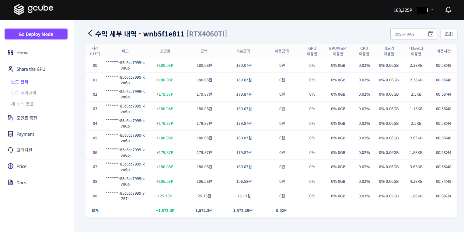Click the Share the GPU icon
The image size is (464, 232).
[11, 69]
